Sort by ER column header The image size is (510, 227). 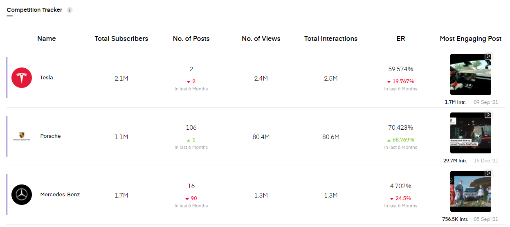pos(401,39)
